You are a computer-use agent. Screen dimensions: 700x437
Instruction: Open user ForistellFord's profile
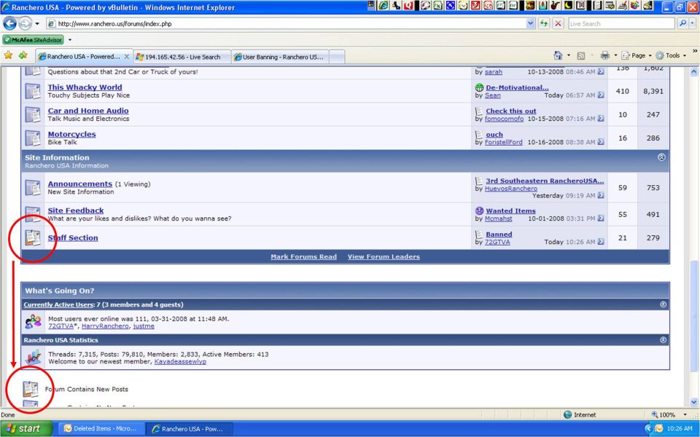pos(504,142)
